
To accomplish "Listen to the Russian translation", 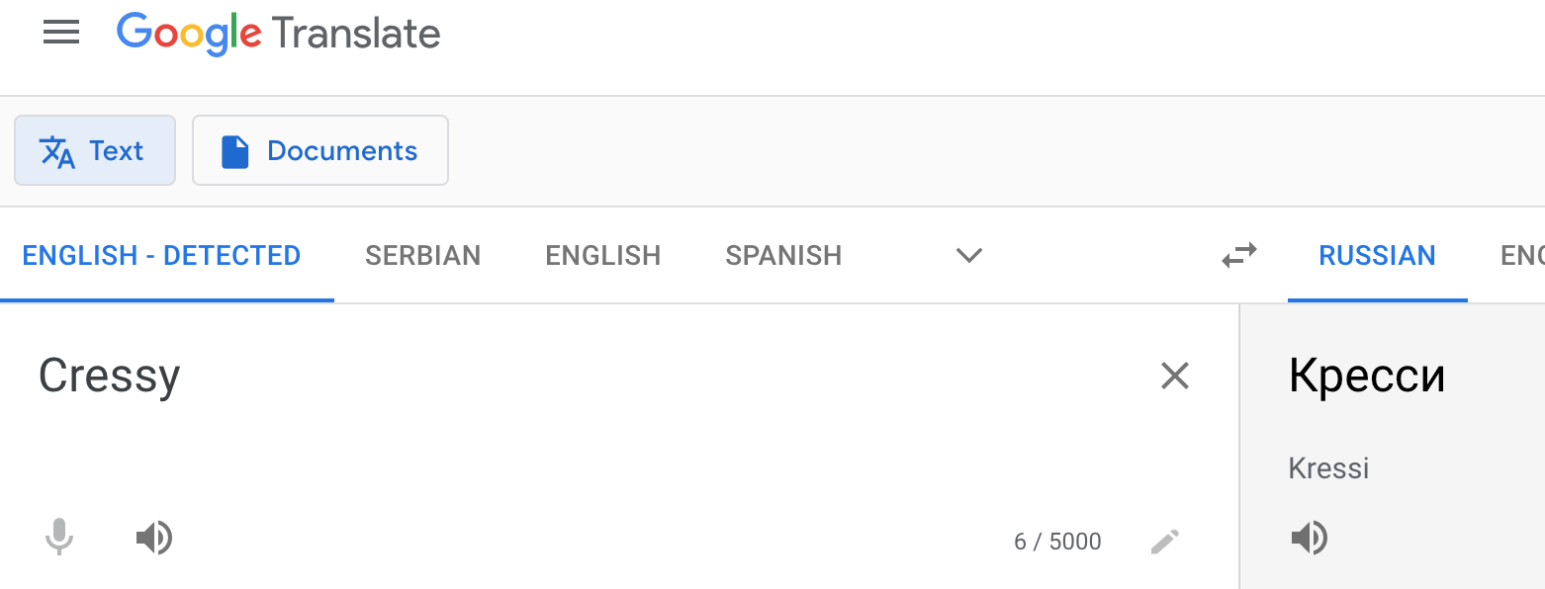I will tap(1309, 539).
